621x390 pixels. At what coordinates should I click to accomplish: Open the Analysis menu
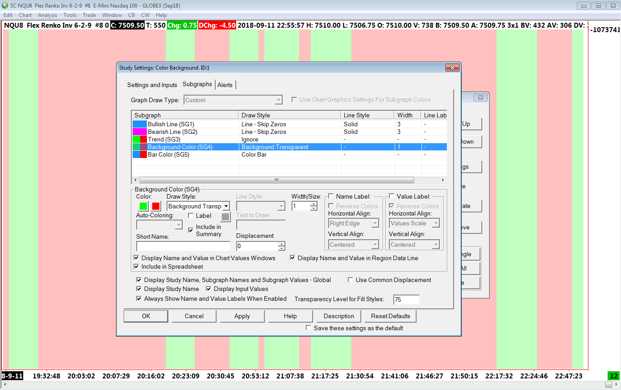coord(47,15)
